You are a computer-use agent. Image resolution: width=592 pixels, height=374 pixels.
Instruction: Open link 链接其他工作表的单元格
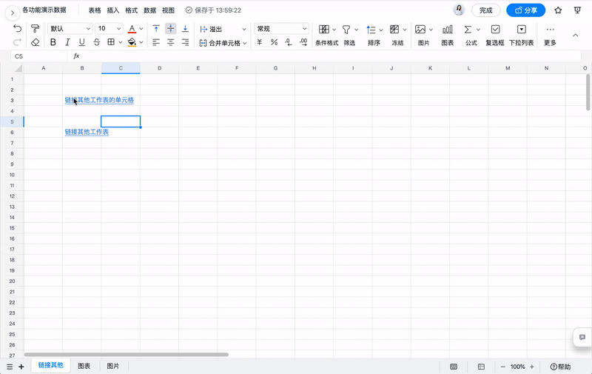coord(99,100)
